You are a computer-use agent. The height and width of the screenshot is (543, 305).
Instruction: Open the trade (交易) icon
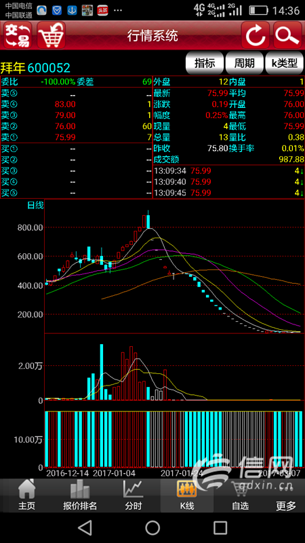[x=18, y=35]
